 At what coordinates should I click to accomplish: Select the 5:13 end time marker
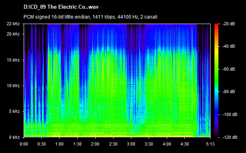click(x=210, y=144)
